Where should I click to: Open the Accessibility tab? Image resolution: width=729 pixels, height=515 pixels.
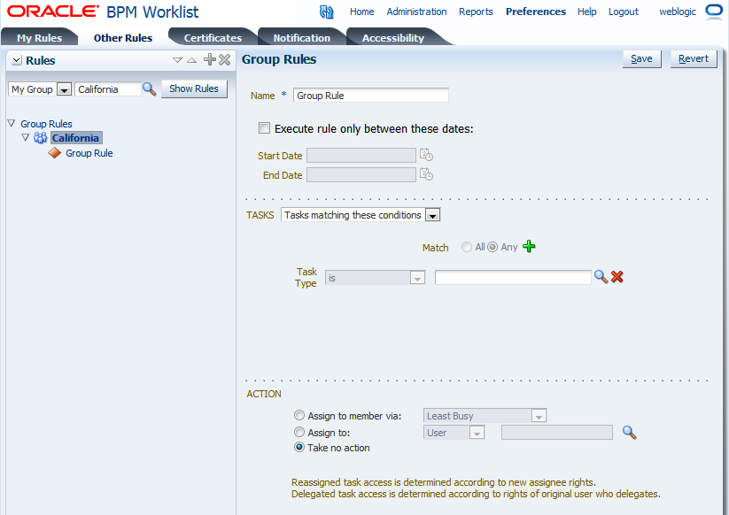pos(393,38)
